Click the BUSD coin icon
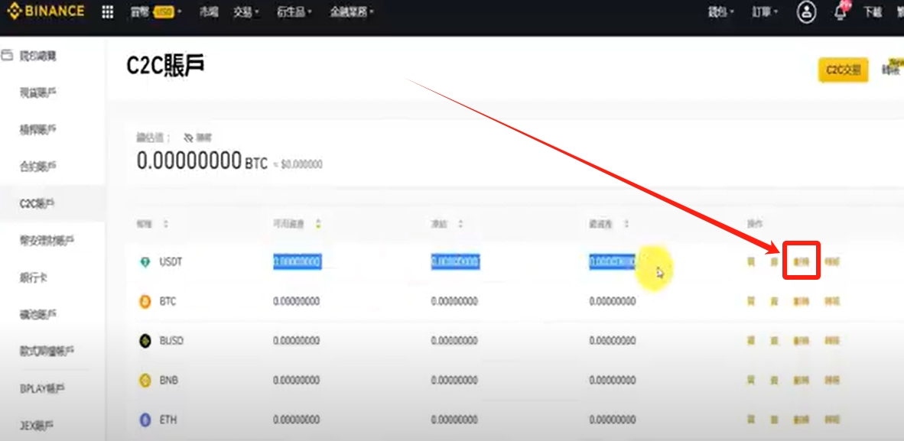This screenshot has height=441, width=904. (145, 341)
